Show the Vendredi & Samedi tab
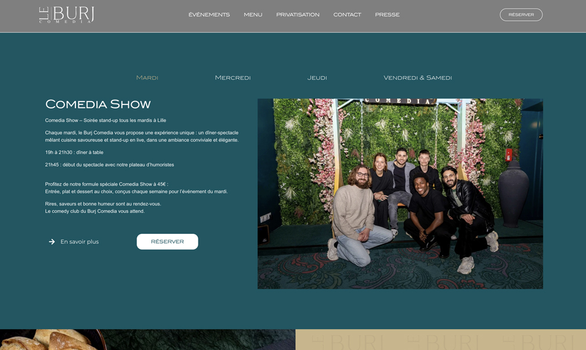 417,78
